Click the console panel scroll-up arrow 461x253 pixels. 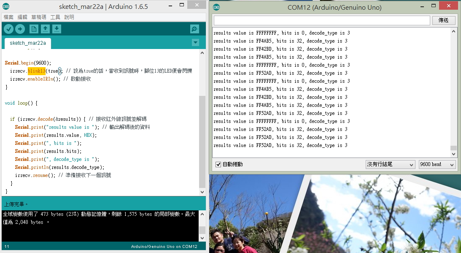click(202, 214)
